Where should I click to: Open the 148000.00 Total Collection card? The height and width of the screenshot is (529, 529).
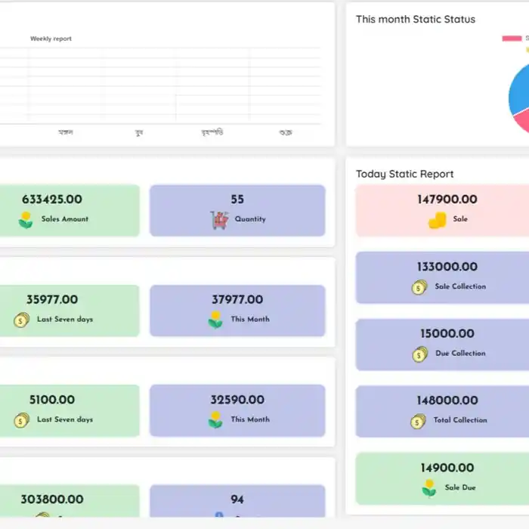[x=442, y=411]
